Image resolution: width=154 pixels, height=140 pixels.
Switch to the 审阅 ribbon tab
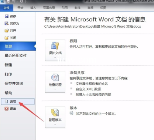coord(90,8)
